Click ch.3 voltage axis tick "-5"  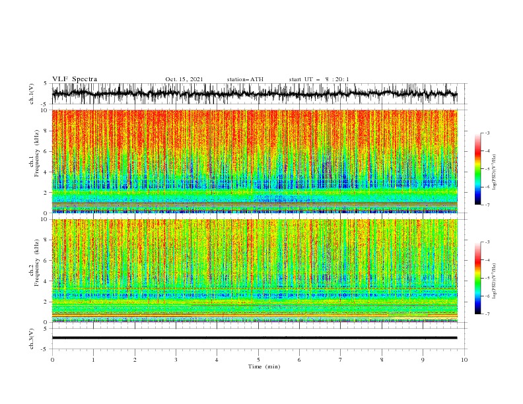[x=45, y=349]
